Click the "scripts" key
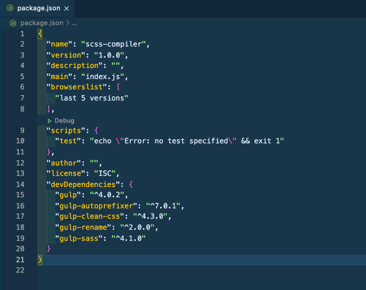366x290 pixels. coord(66,130)
